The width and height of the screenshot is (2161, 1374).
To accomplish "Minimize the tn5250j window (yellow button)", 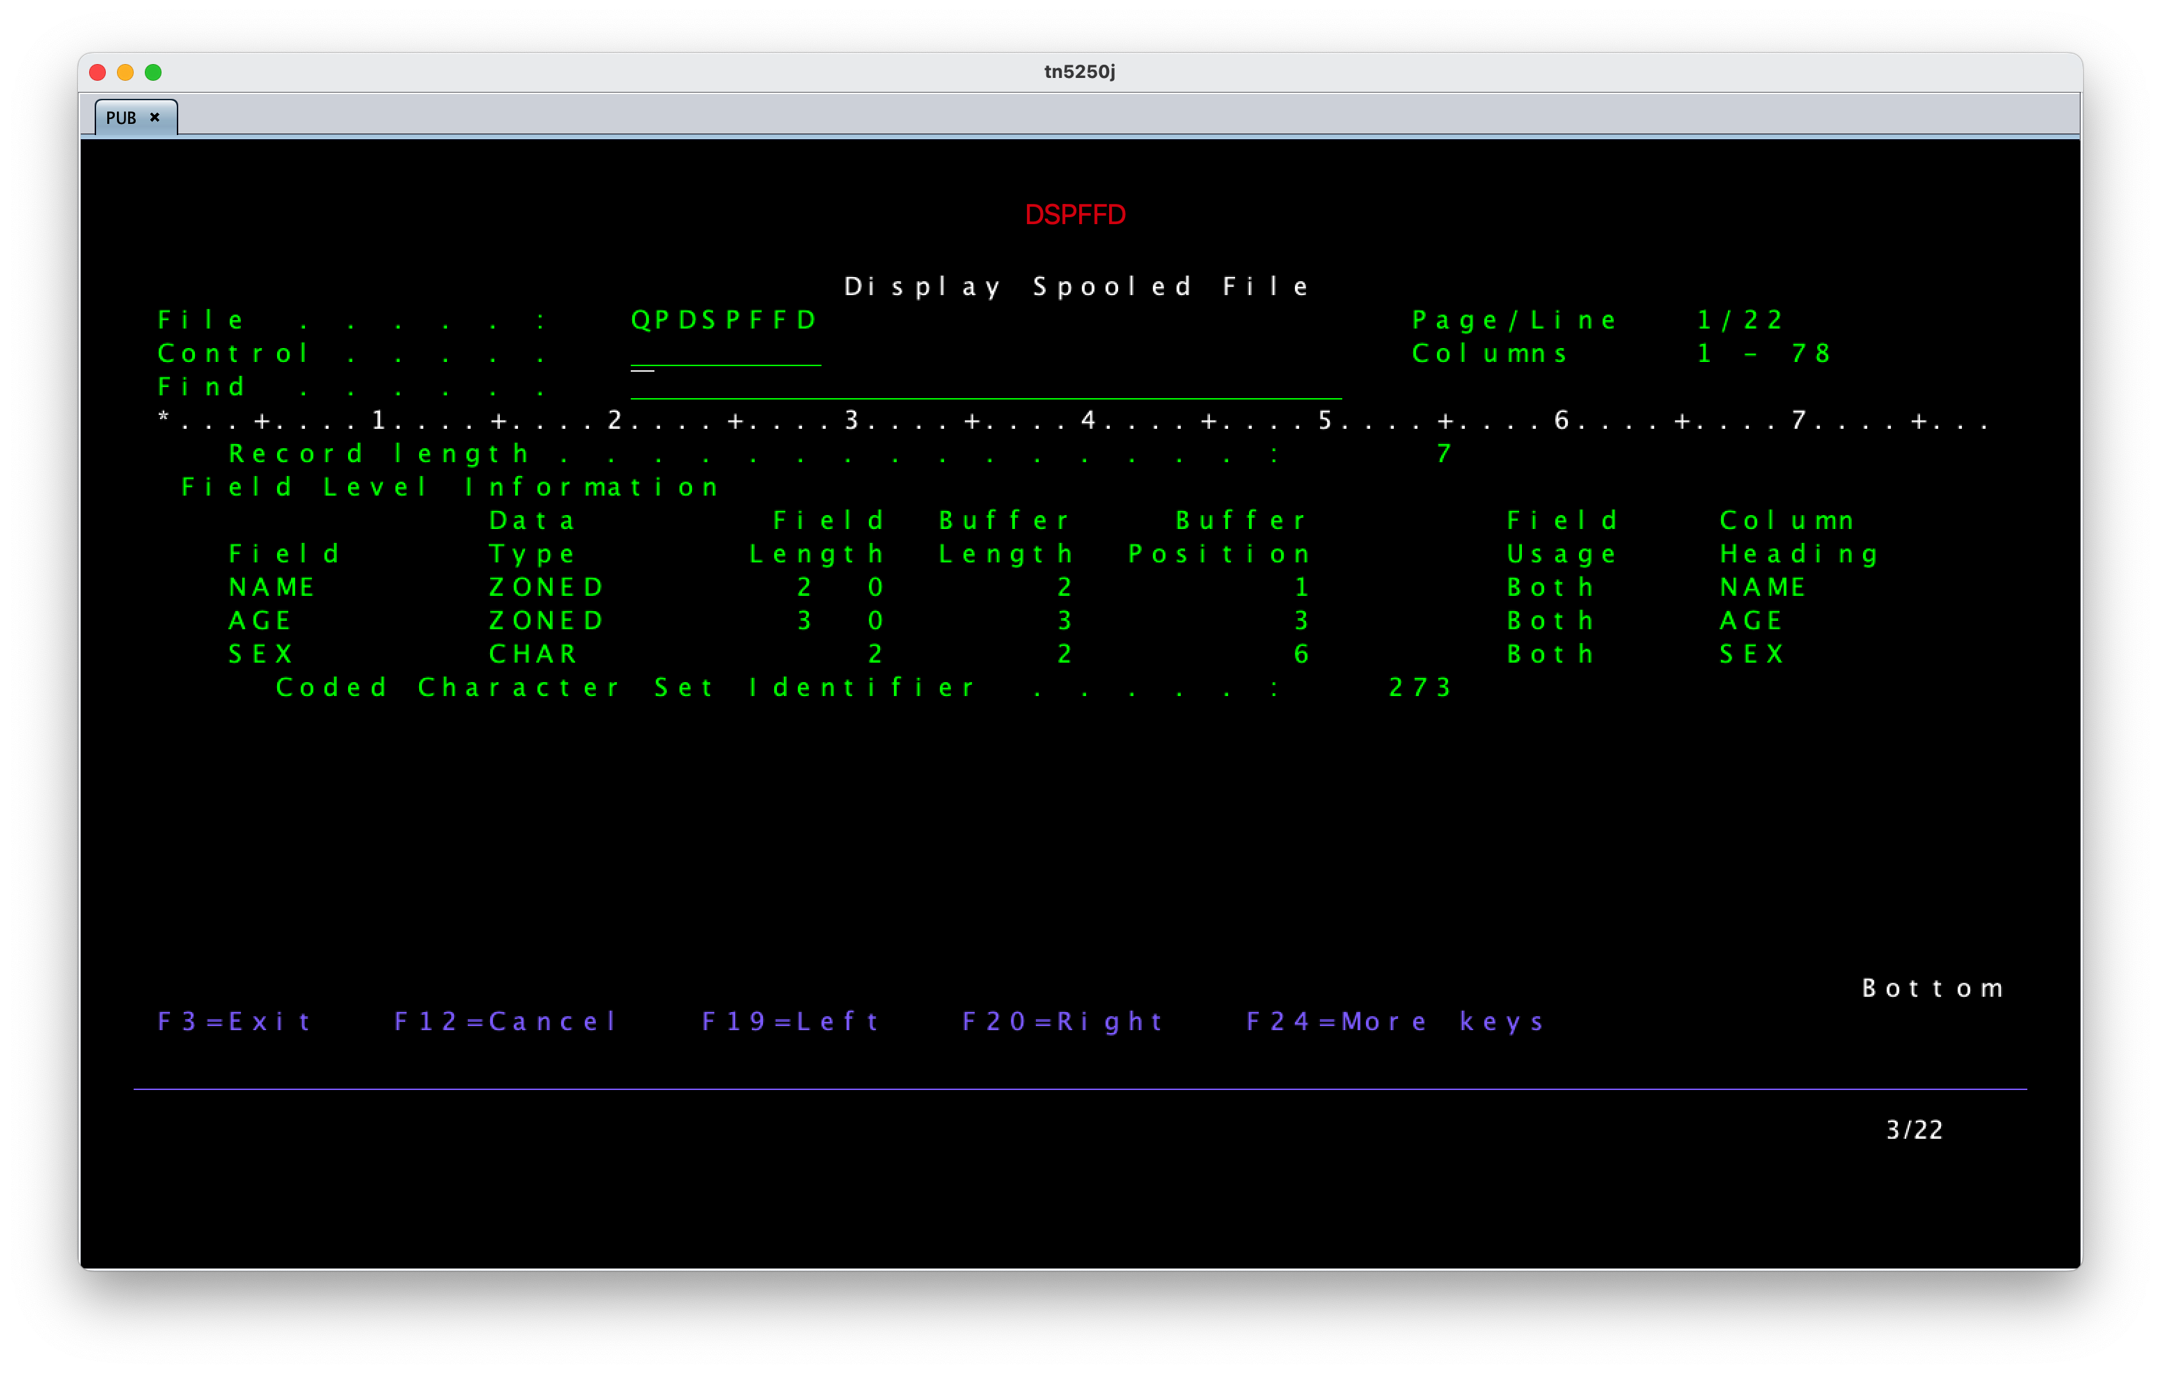I will pyautogui.click(x=125, y=72).
